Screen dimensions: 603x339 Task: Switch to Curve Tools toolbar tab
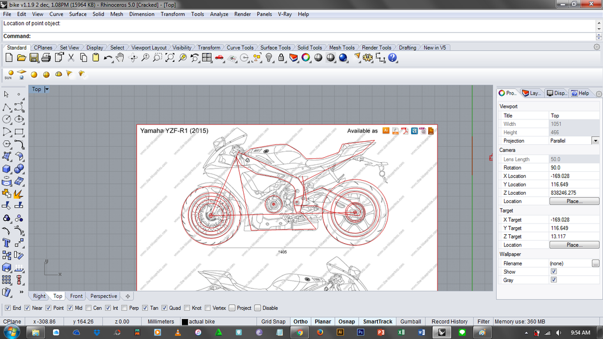click(x=240, y=48)
